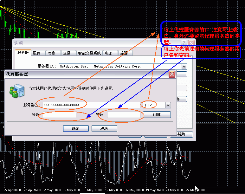245x194 pixels.
Task: Click the 9 May 16:00 date label
Action: [93, 190]
